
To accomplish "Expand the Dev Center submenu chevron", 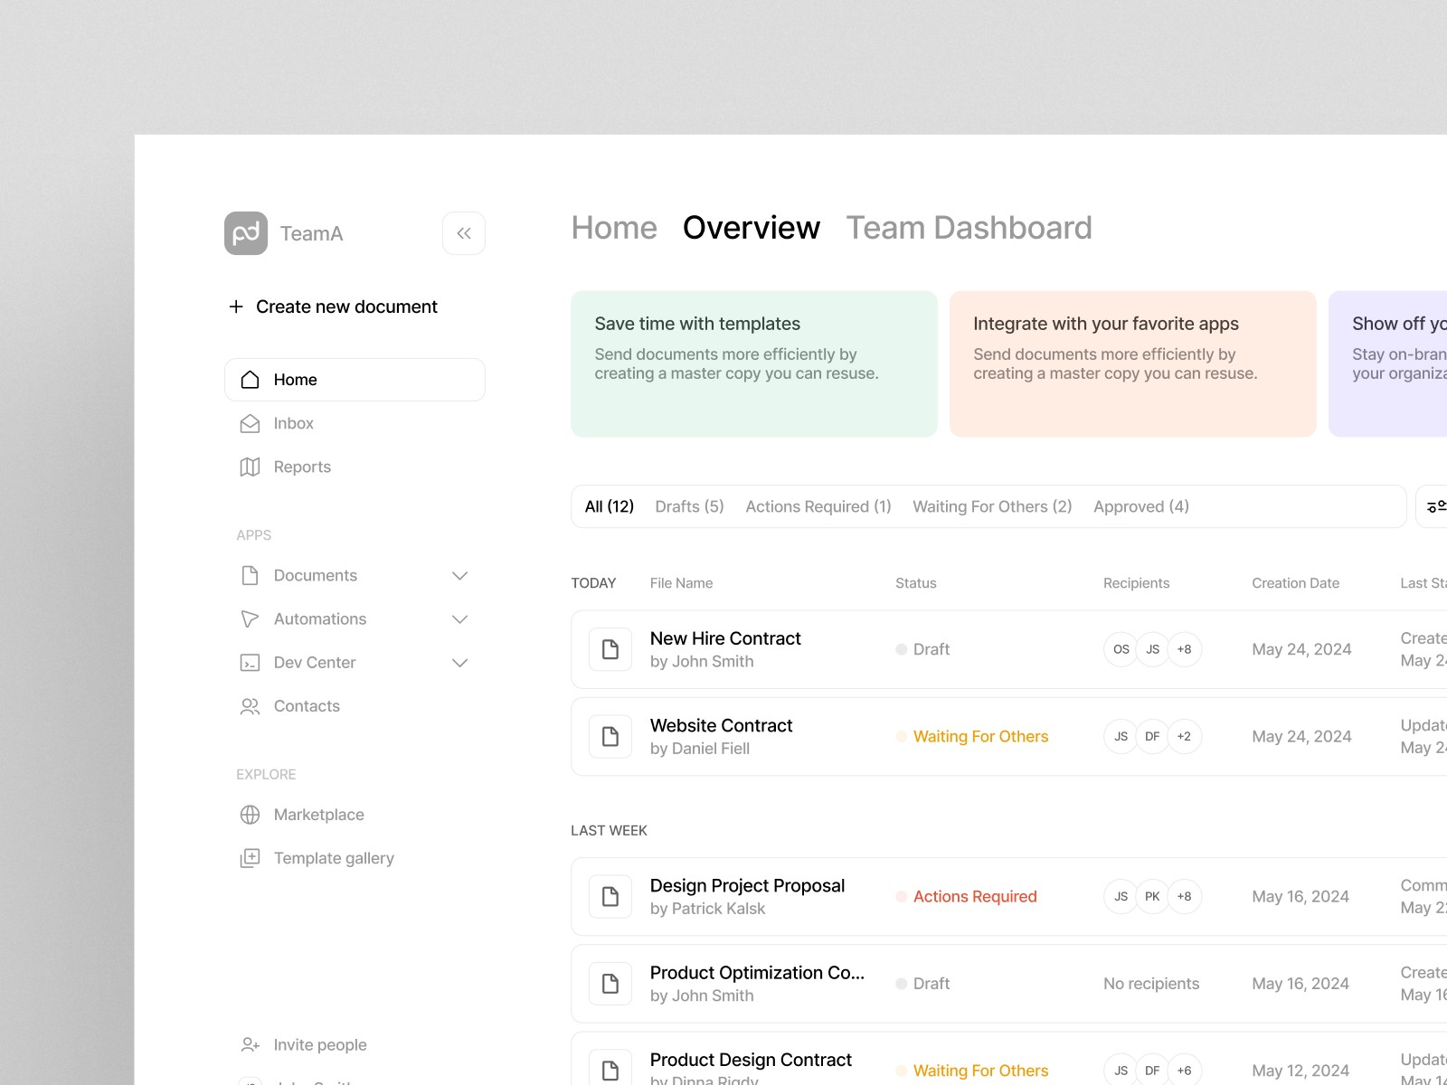I will coord(459,663).
